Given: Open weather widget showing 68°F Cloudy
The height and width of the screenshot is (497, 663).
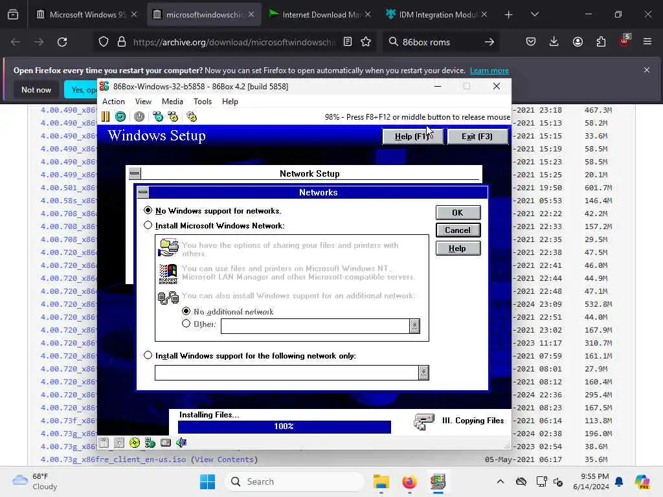Looking at the screenshot, I should 35,481.
